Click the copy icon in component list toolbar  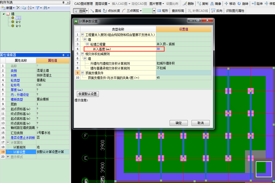(24, 8)
